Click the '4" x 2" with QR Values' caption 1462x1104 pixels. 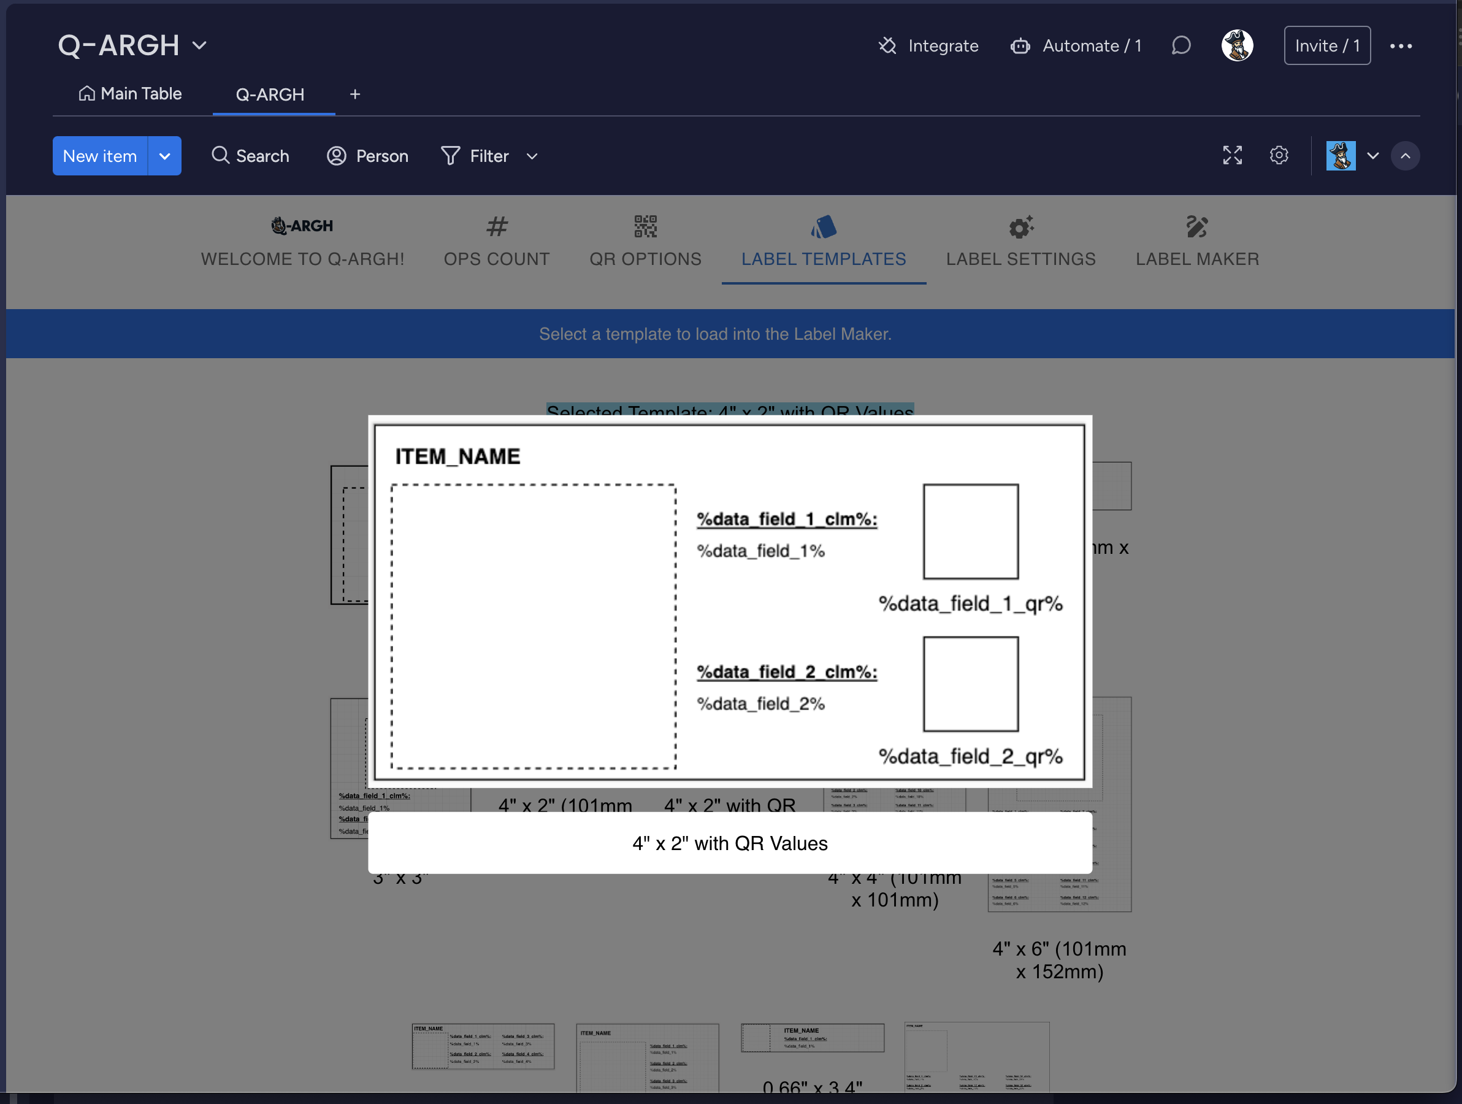tap(730, 843)
